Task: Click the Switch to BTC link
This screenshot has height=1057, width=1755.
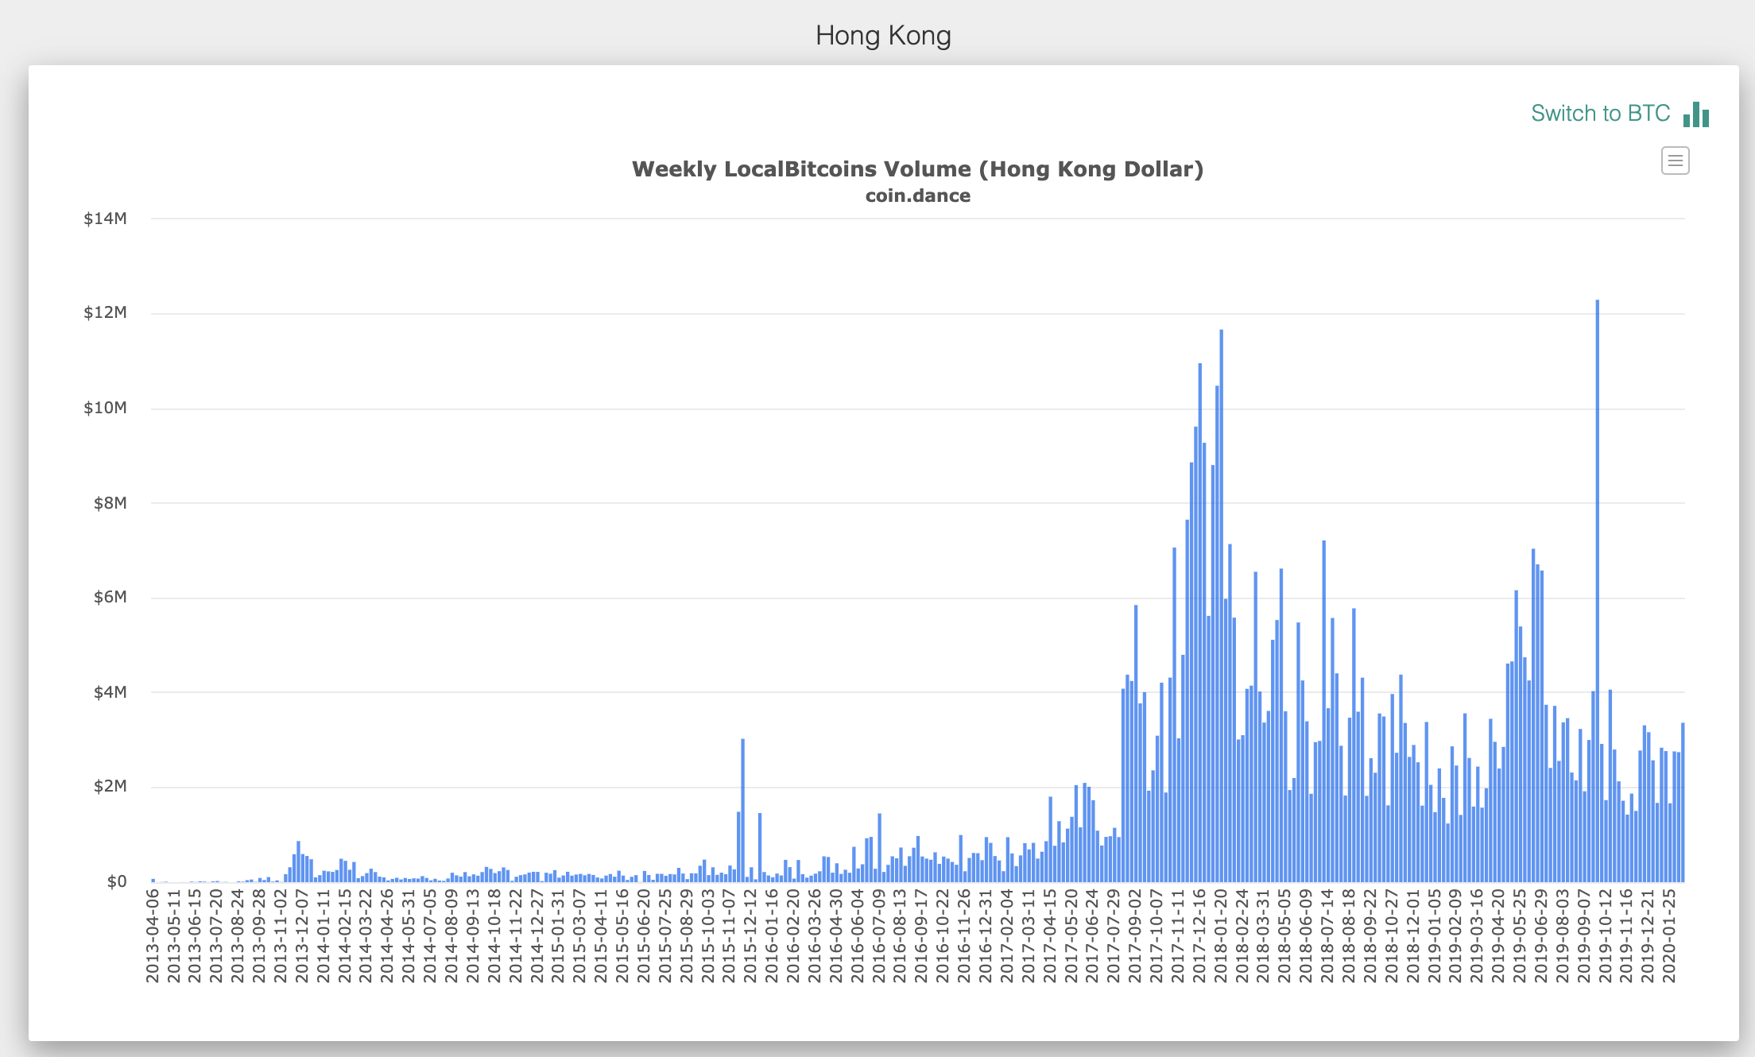Action: [1600, 114]
